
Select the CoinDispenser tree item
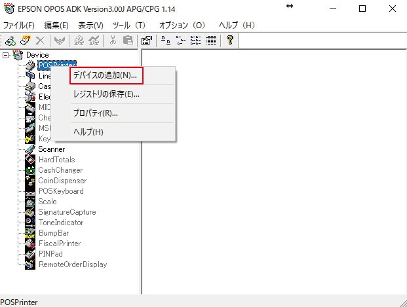click(62, 181)
